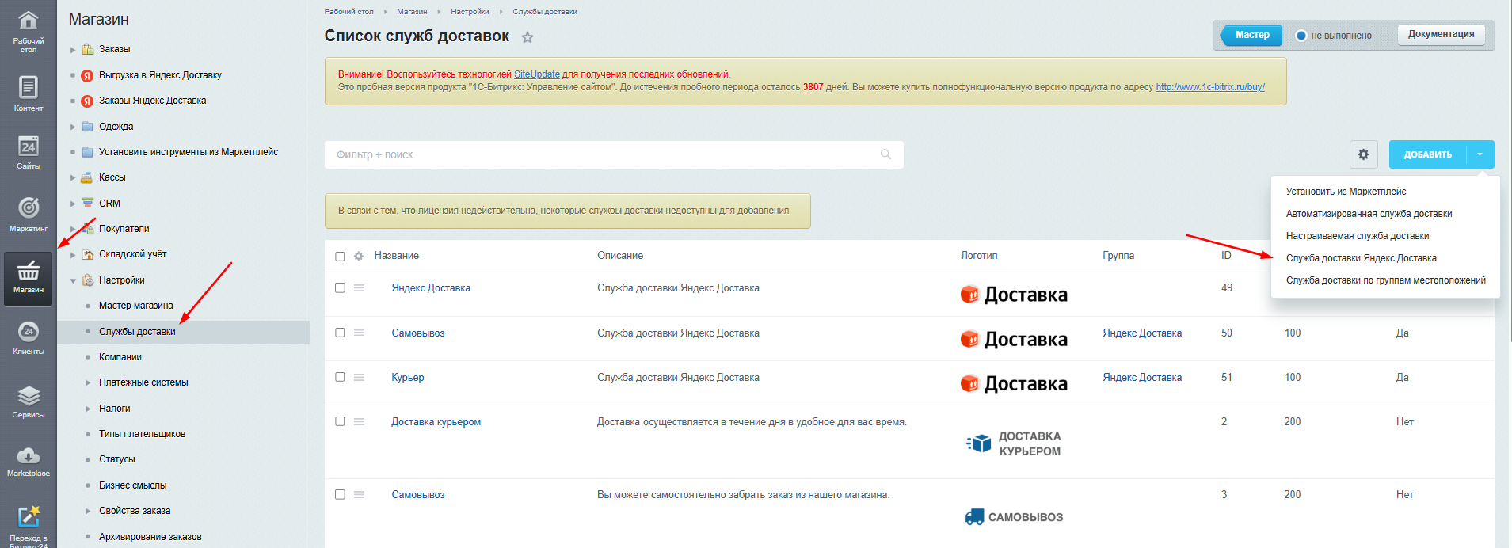Image resolution: width=1512 pixels, height=548 pixels.
Task: Check the Самовывоз ID 3 row checkbox
Action: point(340,494)
